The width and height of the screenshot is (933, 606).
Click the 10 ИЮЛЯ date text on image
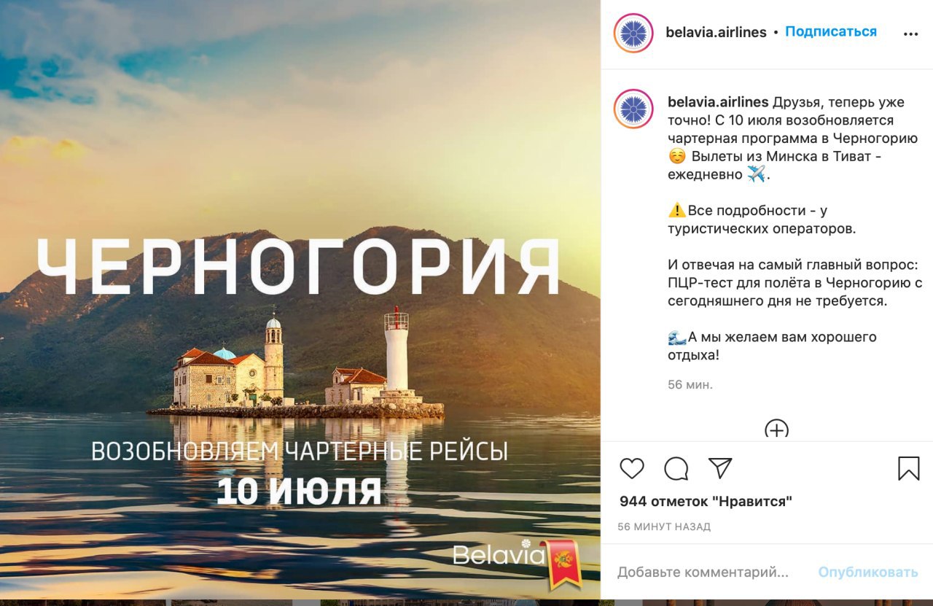[299, 491]
